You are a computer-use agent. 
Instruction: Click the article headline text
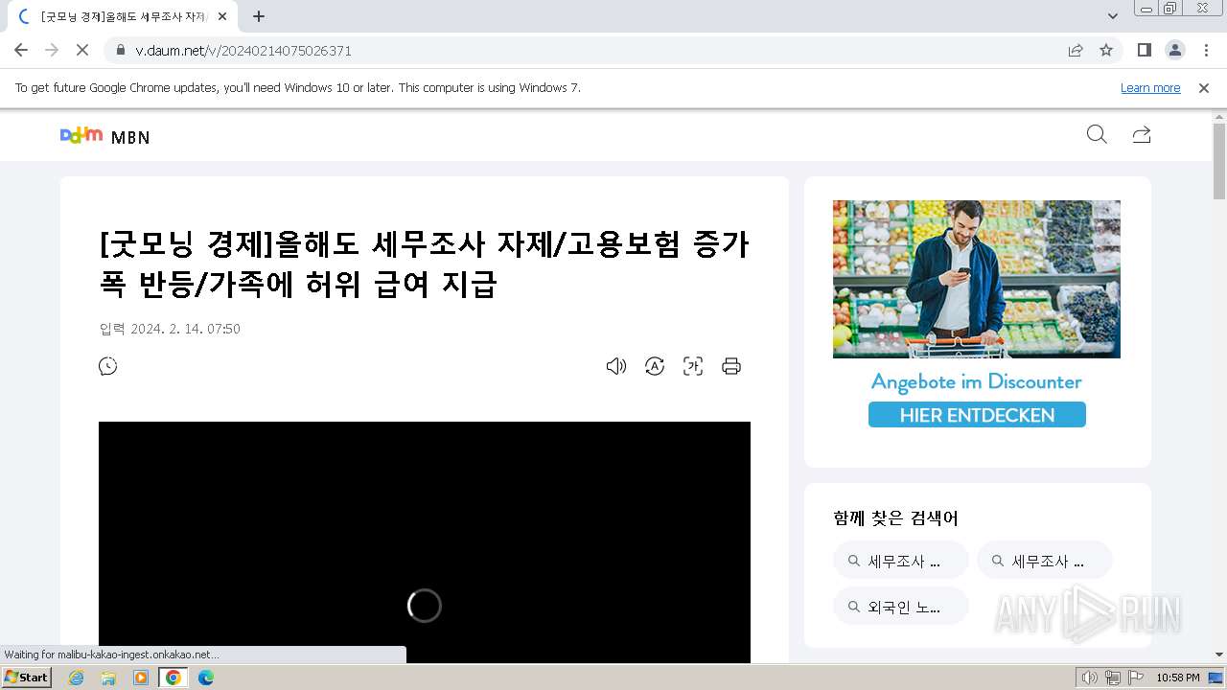pos(424,264)
